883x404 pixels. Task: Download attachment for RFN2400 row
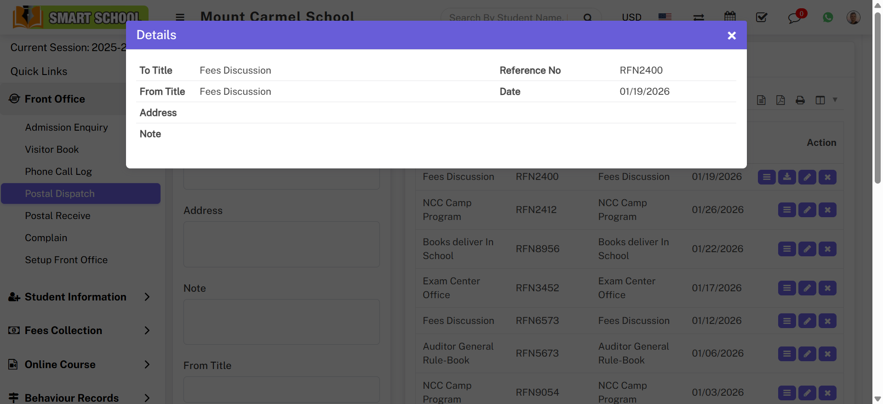point(787,177)
